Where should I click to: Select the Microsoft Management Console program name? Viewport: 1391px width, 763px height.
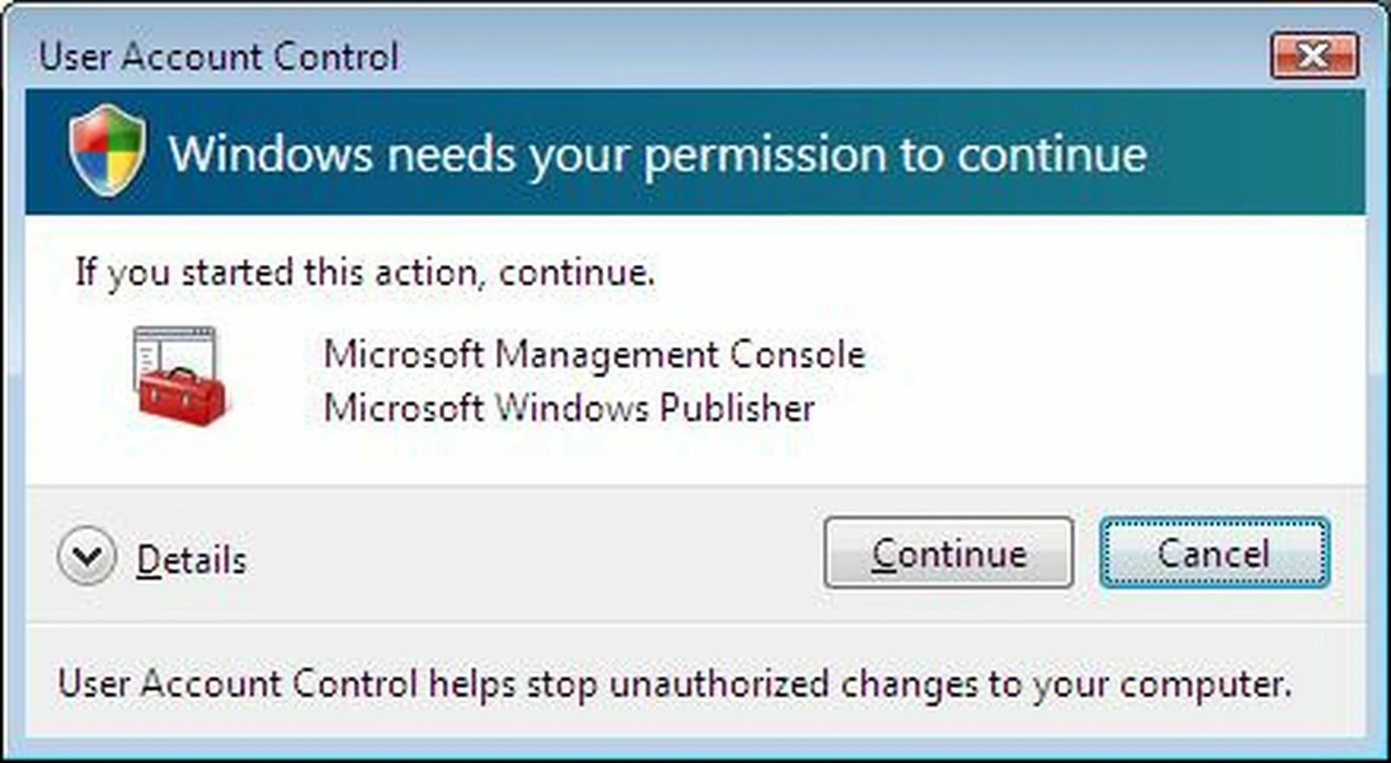[594, 354]
